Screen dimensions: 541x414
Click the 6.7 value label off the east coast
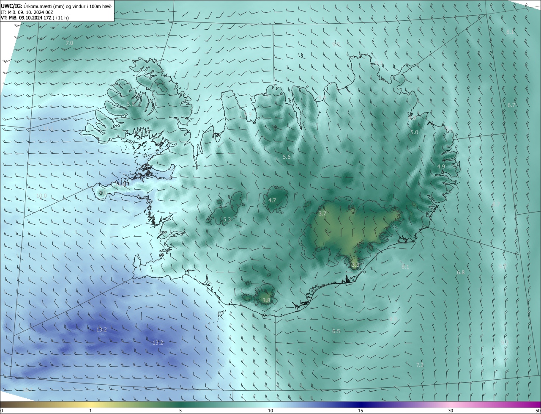pyautogui.click(x=511, y=105)
